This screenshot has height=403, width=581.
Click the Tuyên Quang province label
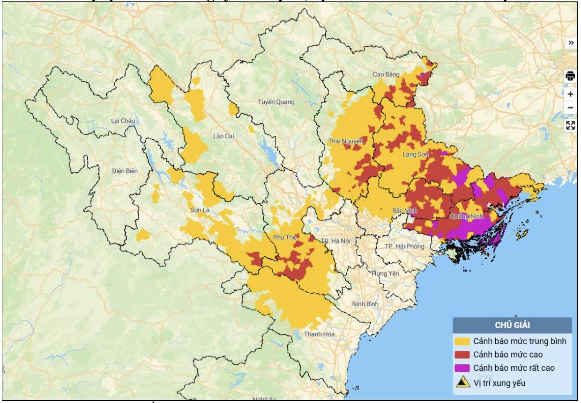coord(276,102)
